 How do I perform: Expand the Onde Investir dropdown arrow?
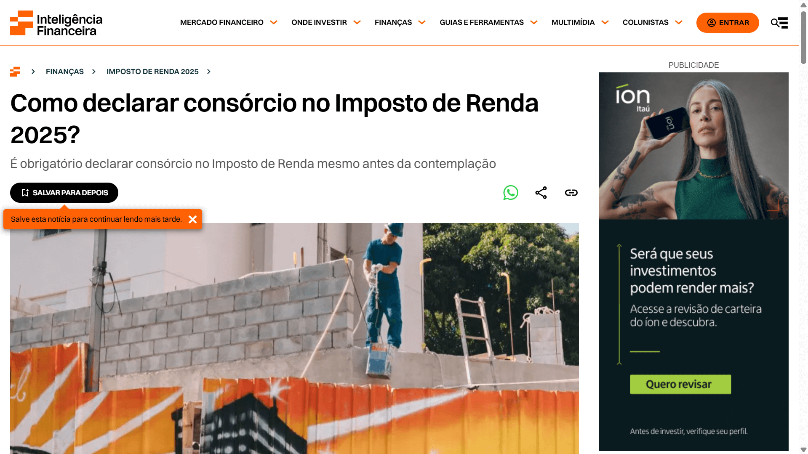pyautogui.click(x=357, y=23)
